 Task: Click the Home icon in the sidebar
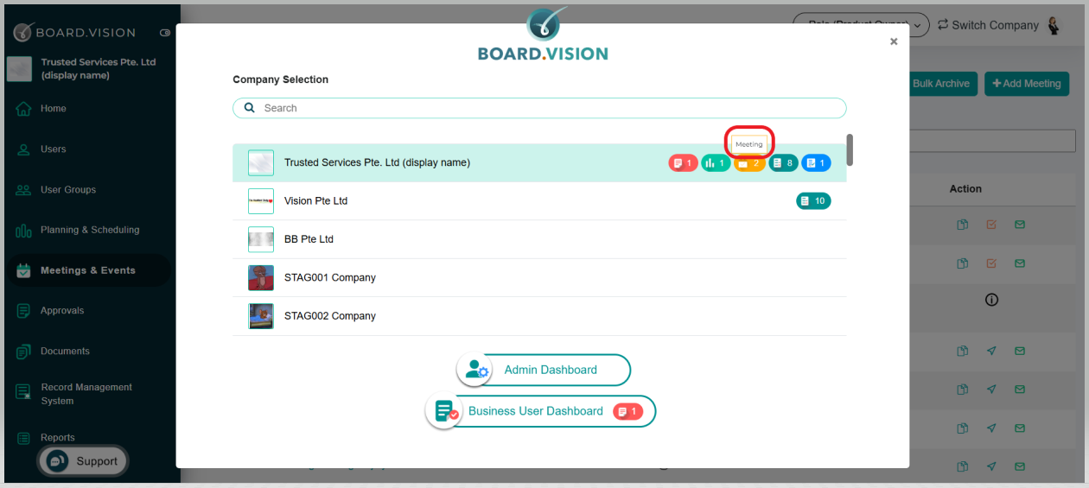[23, 109]
